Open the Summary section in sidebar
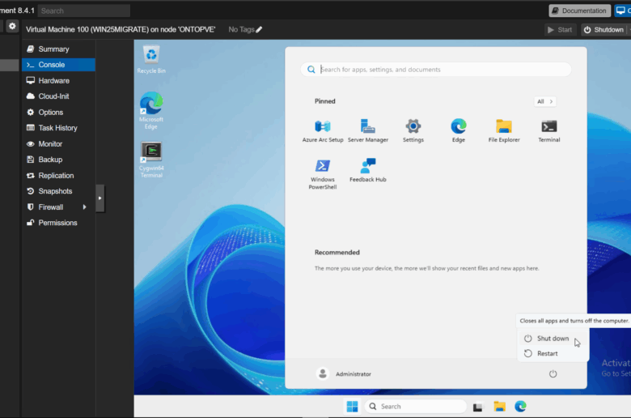Screen dimensions: 631x418 click(58, 49)
